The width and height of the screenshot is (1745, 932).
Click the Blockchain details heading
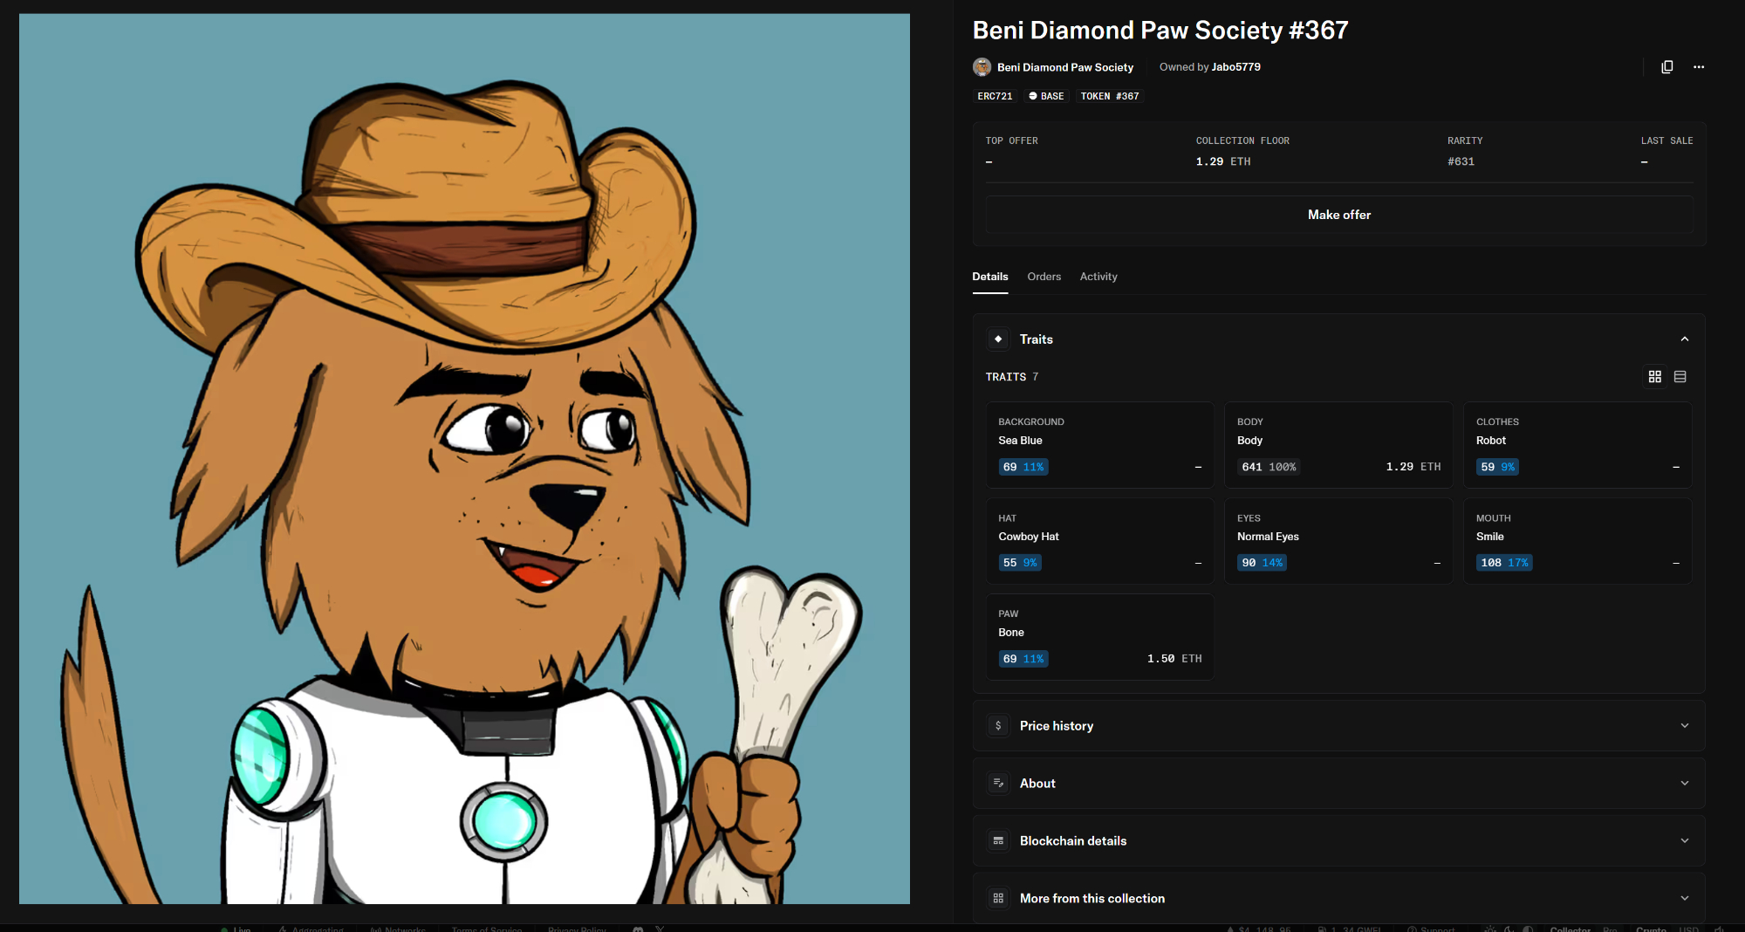1073,840
